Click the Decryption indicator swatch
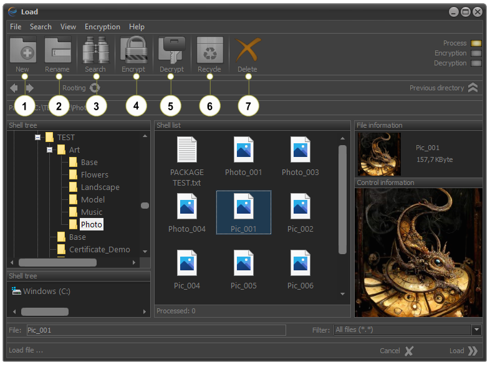The image size is (490, 365). tap(476, 63)
